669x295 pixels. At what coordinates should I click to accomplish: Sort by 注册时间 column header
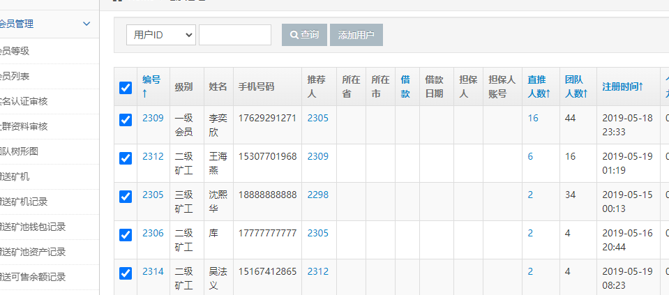[x=622, y=86]
